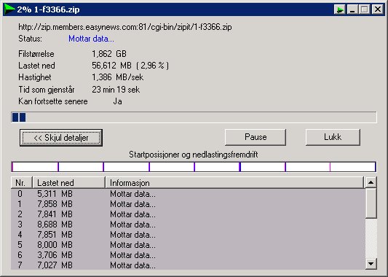Click the Filstørrelse label
This screenshot has height=277, width=388.
click(x=36, y=54)
